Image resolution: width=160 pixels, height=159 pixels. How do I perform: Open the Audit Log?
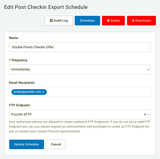pos(59,21)
